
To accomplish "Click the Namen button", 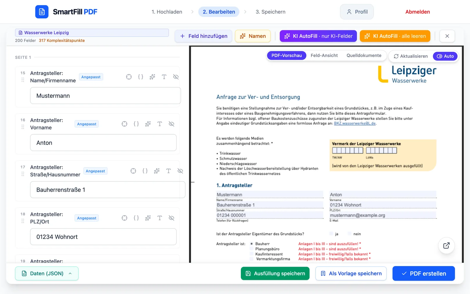I will 253,36.
